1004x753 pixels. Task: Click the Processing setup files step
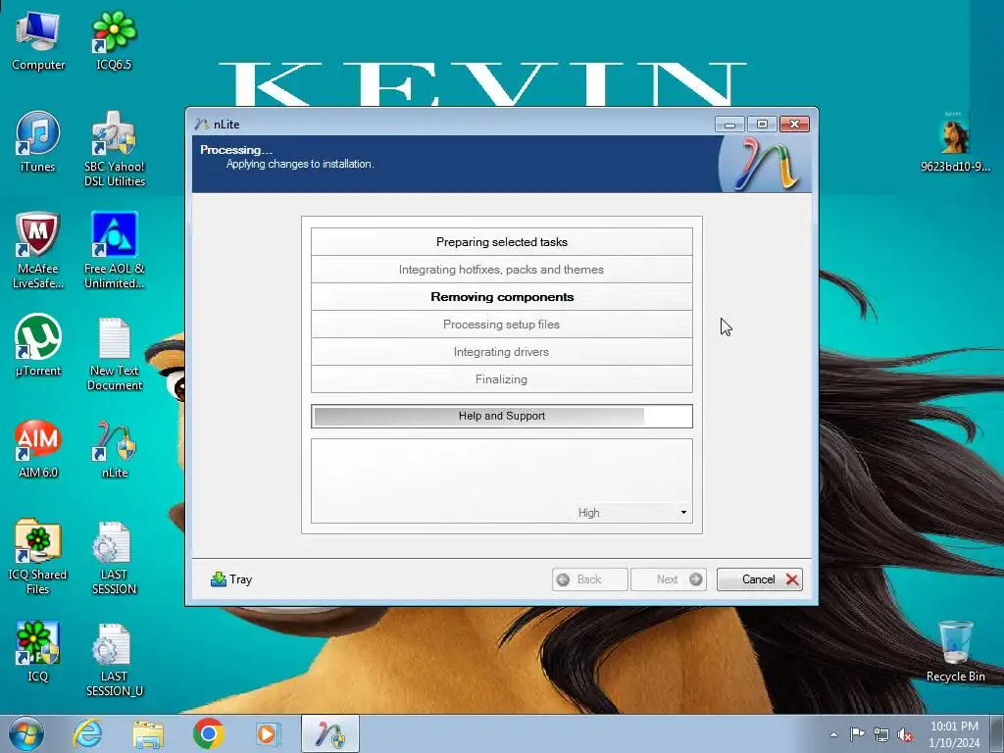coord(501,325)
